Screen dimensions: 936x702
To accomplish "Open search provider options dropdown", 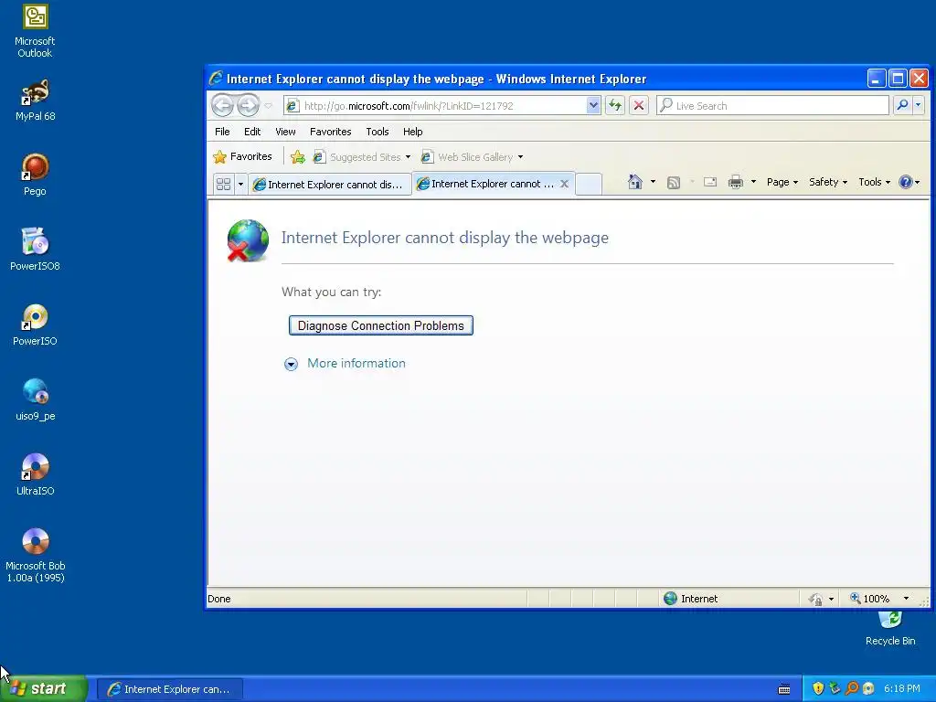I will (918, 106).
